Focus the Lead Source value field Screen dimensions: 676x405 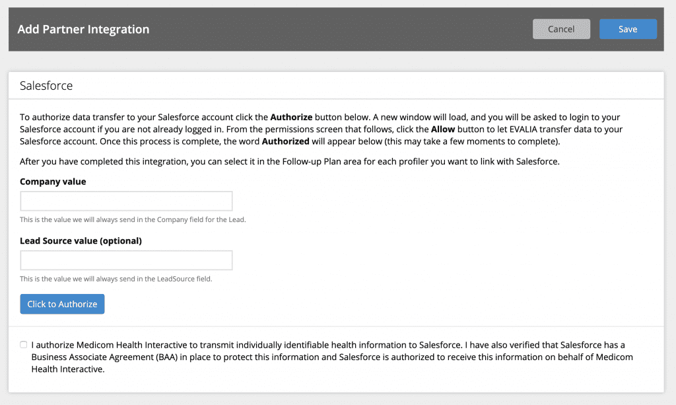(126, 260)
